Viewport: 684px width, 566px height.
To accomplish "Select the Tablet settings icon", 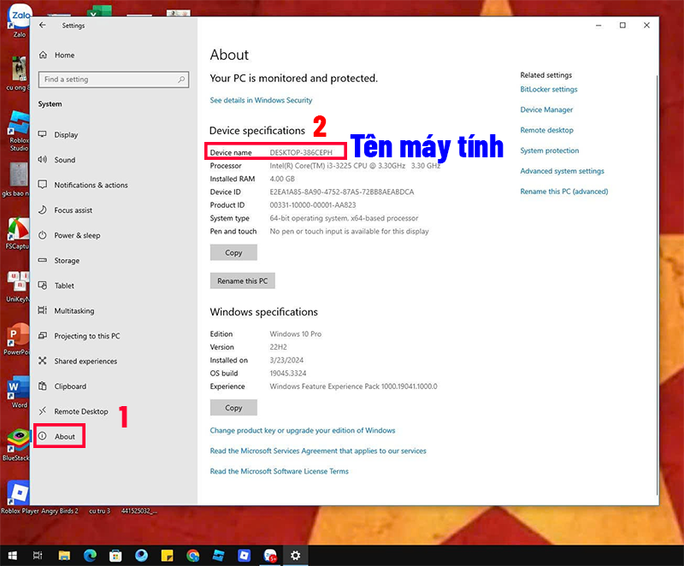I will (42, 286).
